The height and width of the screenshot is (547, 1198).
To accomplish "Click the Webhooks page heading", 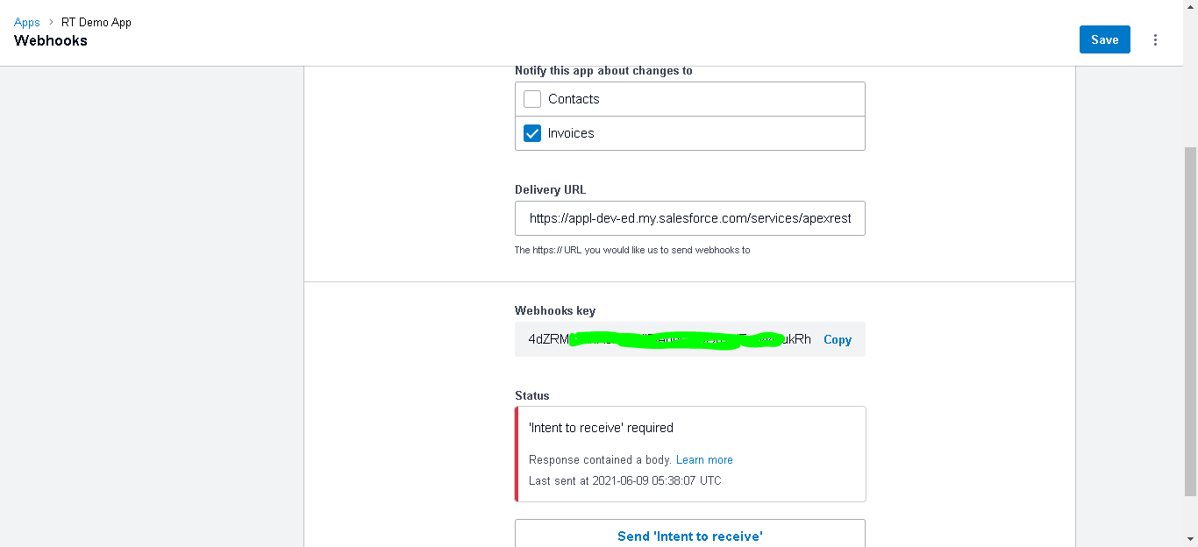I will pos(51,40).
